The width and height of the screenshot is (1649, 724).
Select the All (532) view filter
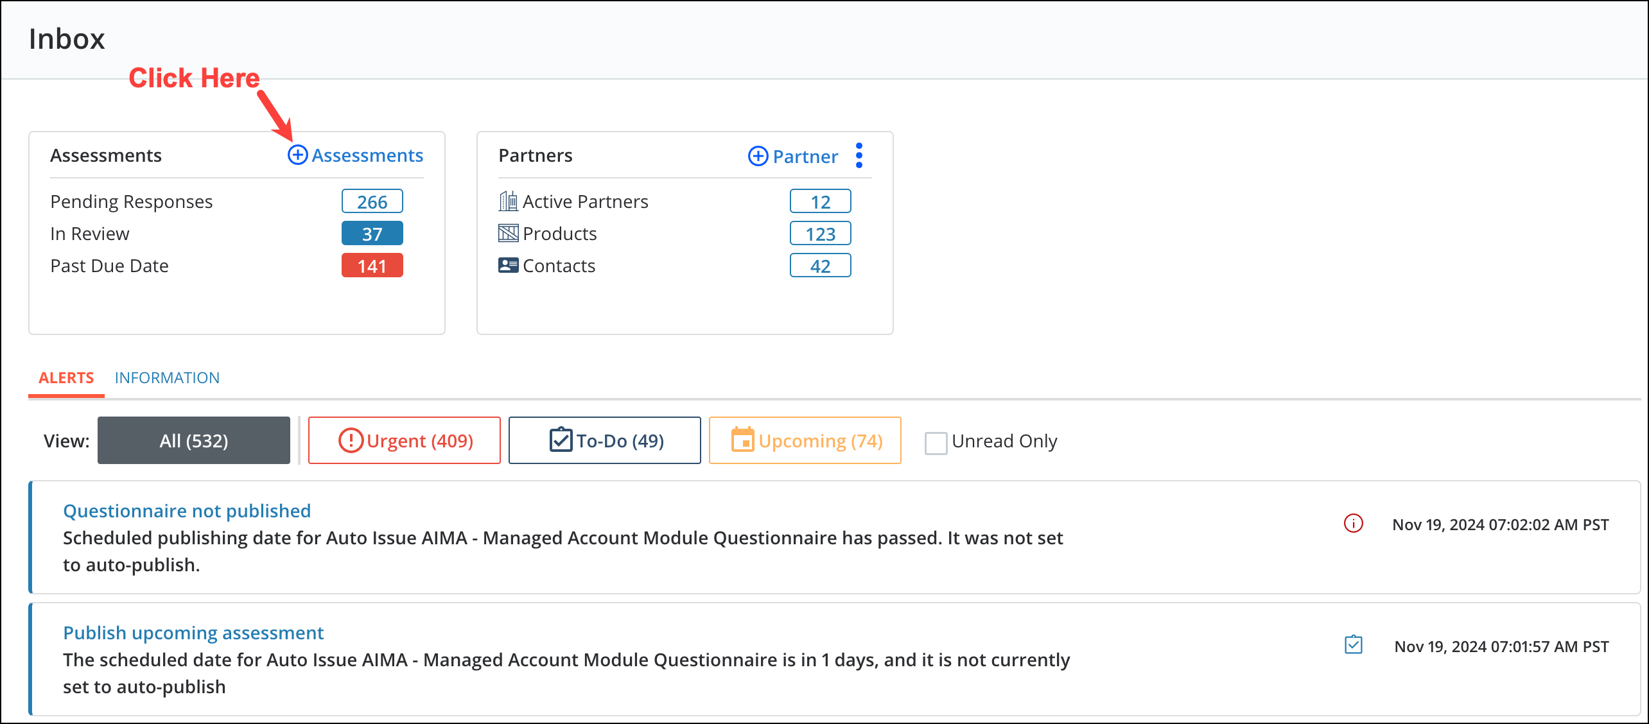pyautogui.click(x=194, y=440)
